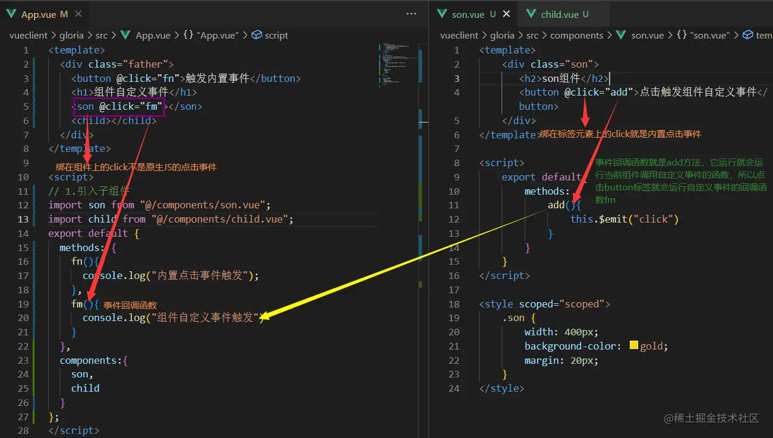Screen dimensions: 773x438
Task: Place cursor on 触发内置事件 button text
Action: tap(217, 78)
